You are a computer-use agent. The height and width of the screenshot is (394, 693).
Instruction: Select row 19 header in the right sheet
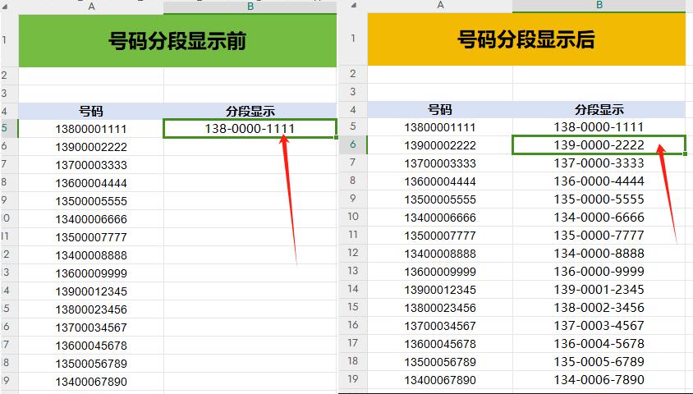[353, 380]
